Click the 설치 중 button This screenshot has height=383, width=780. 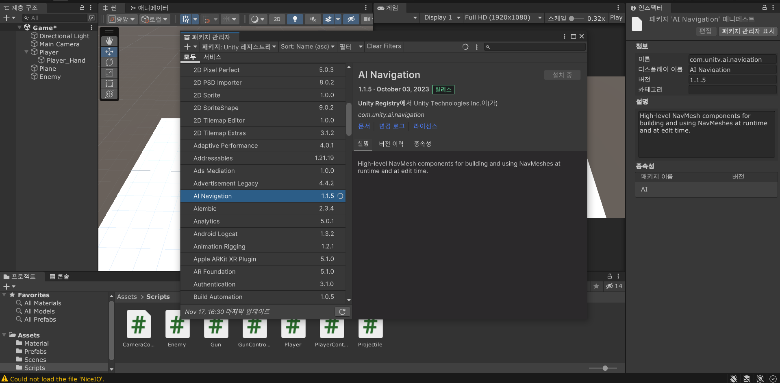[x=562, y=75]
